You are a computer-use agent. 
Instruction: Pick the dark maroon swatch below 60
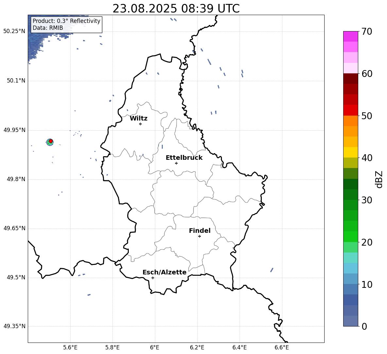(x=350, y=79)
